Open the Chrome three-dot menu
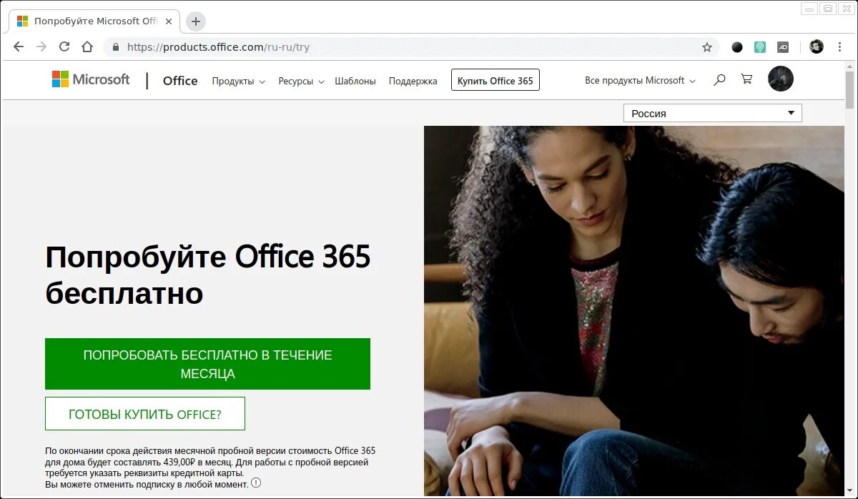Viewport: 858px width, 499px height. click(x=840, y=47)
